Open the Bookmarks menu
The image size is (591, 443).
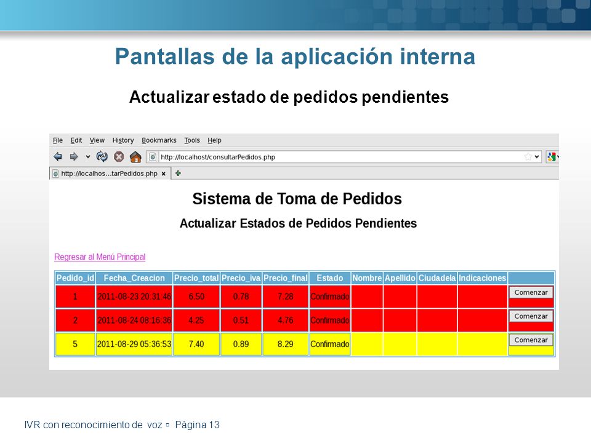159,140
